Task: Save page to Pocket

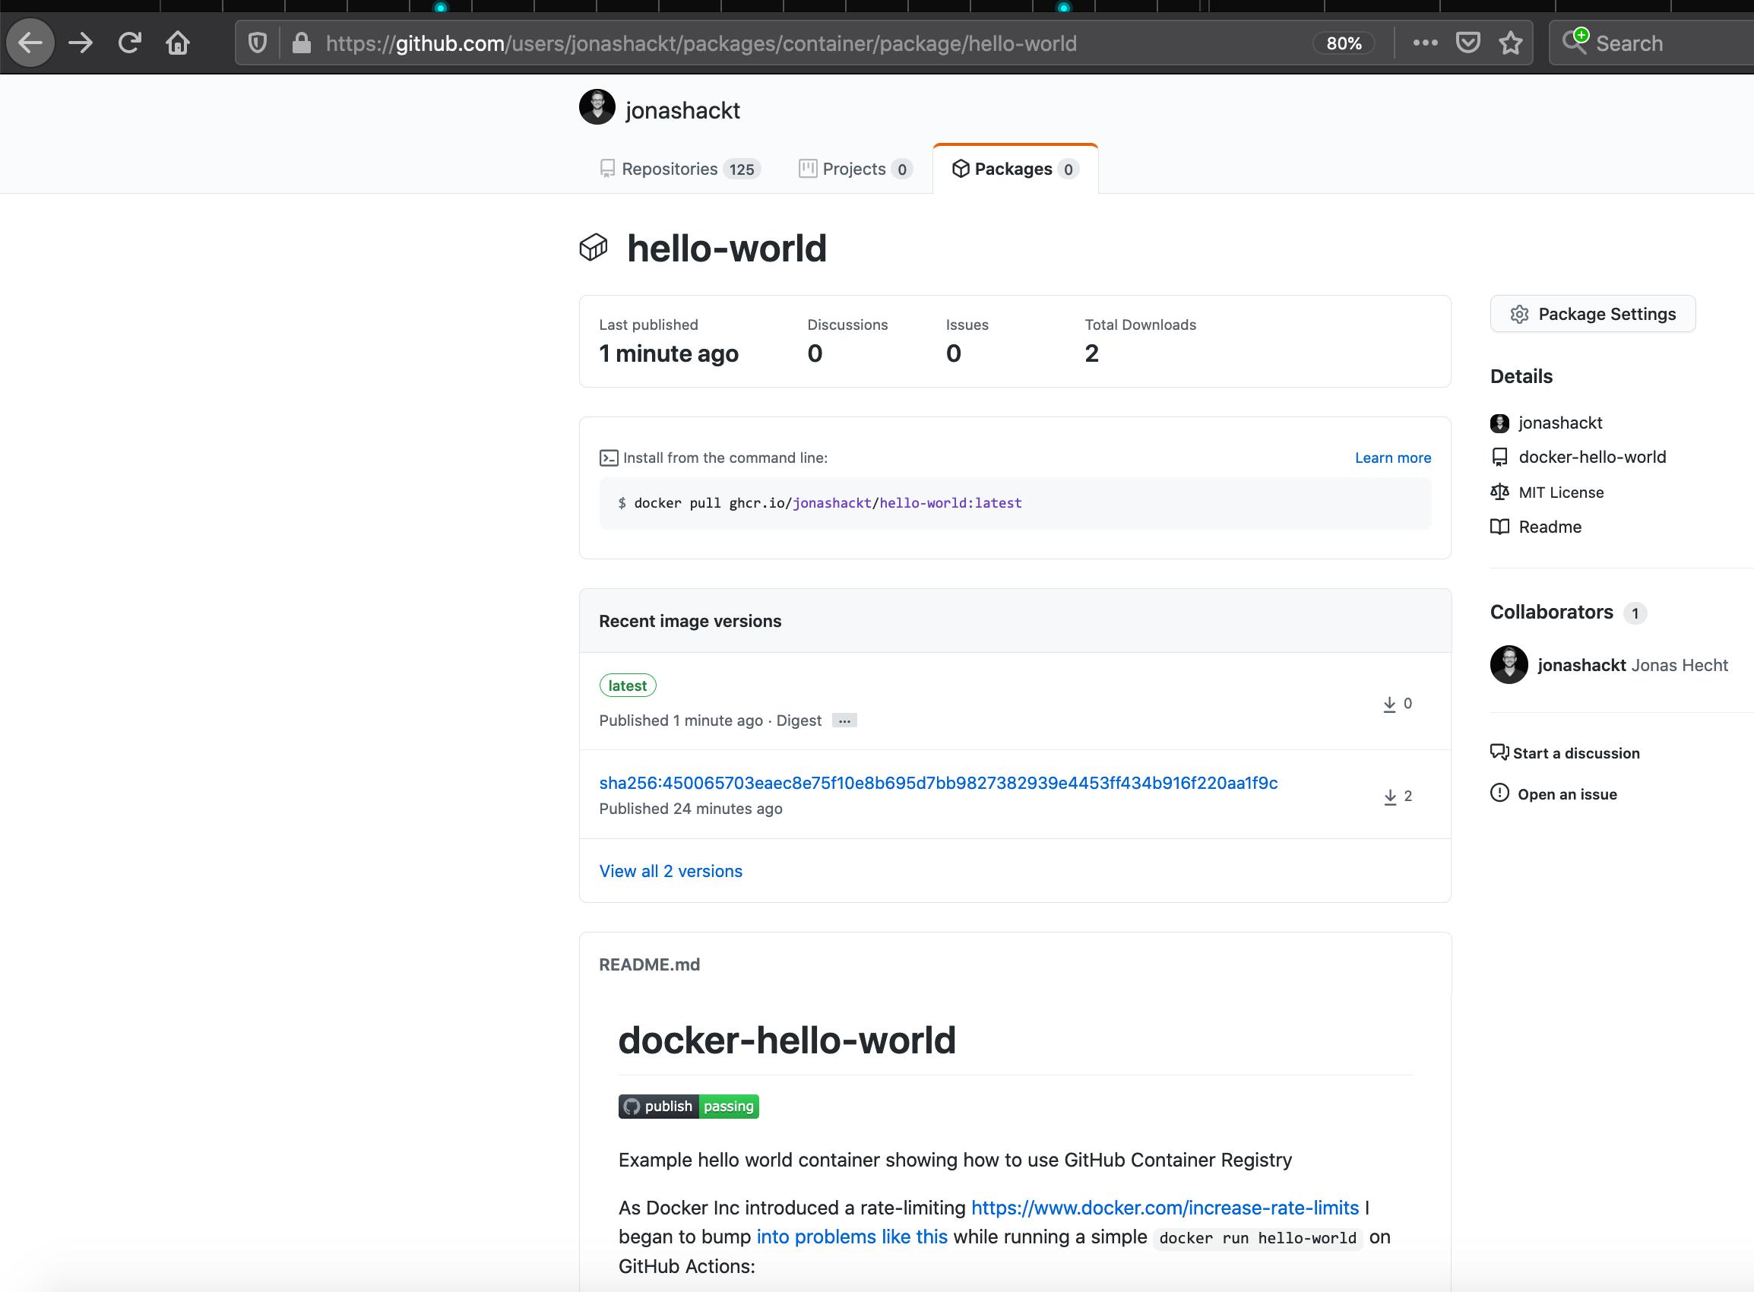Action: click(1467, 43)
